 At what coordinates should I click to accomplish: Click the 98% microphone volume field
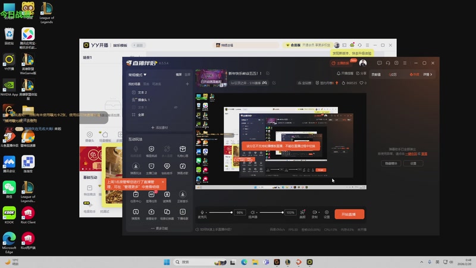point(240,213)
